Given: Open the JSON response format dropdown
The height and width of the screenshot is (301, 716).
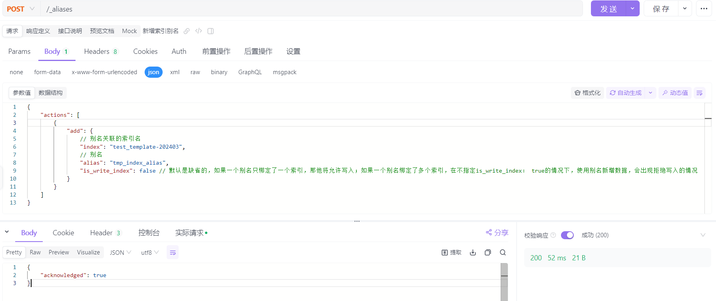Looking at the screenshot, I should (x=120, y=252).
